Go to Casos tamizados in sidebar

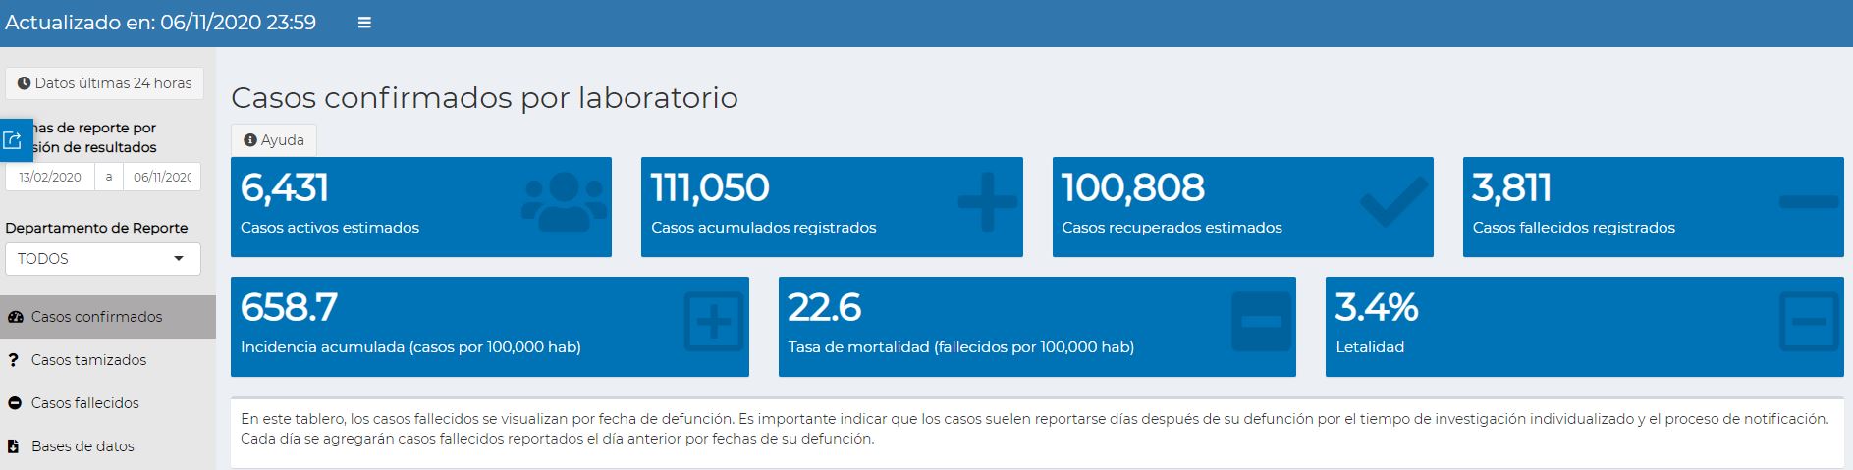[88, 360]
